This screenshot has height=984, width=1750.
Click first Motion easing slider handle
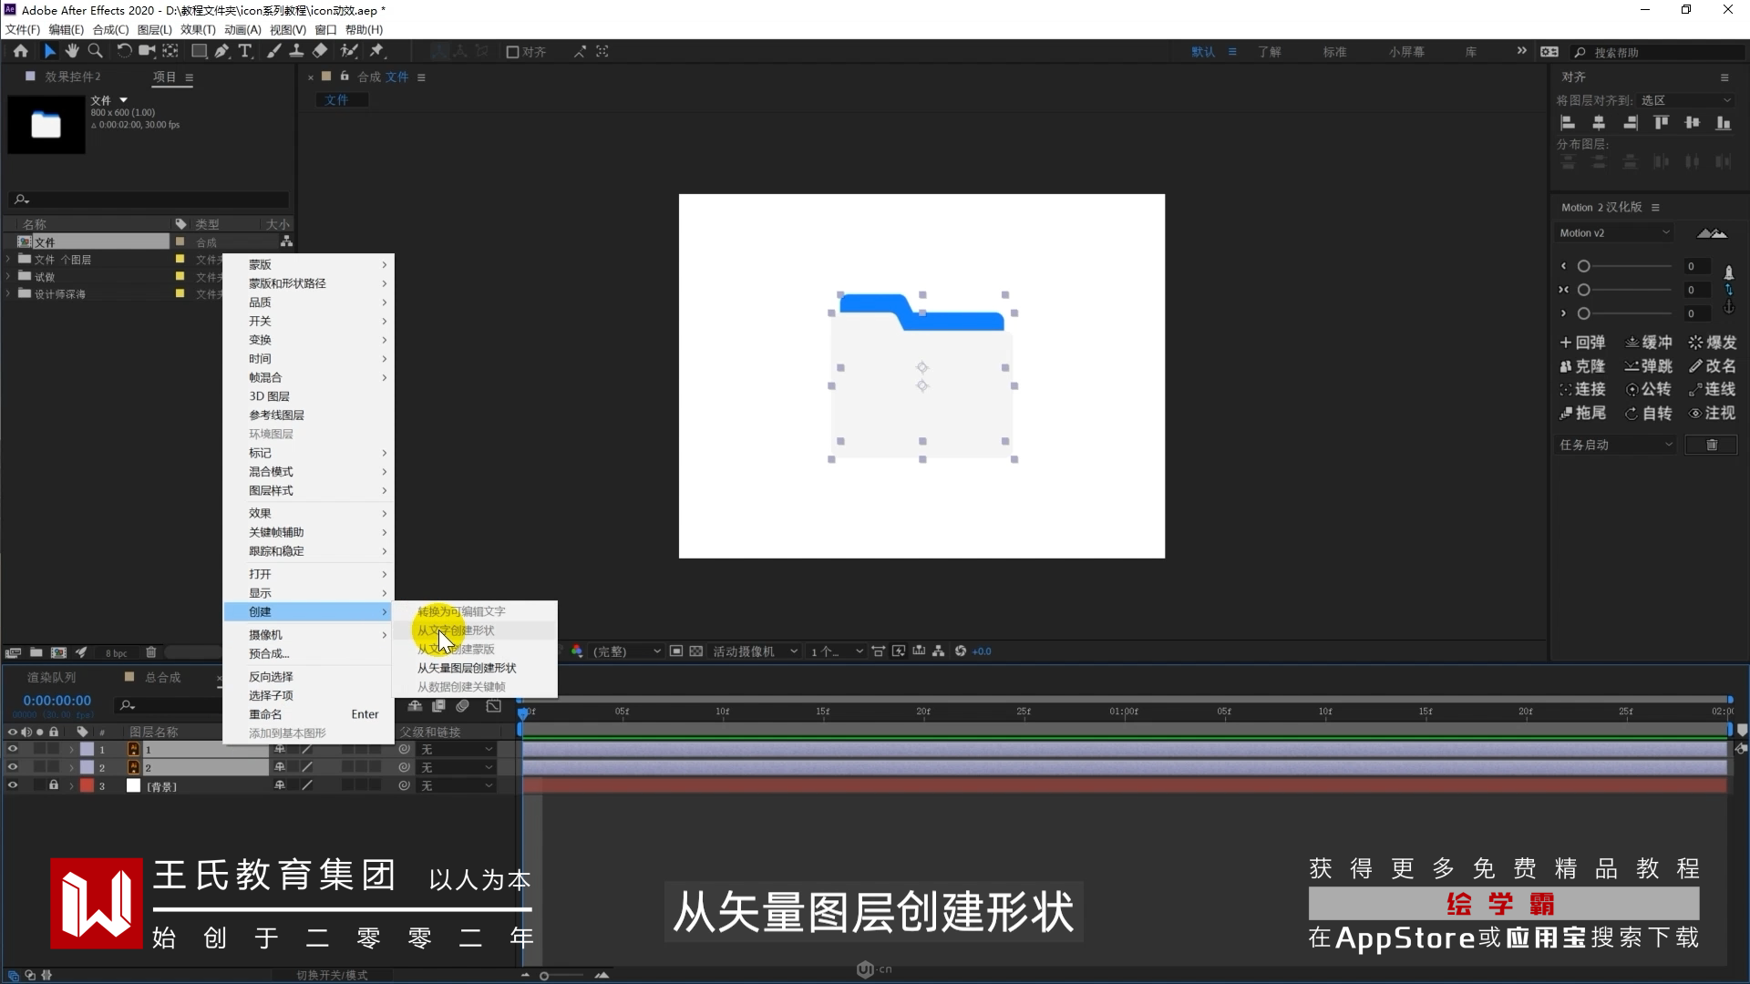click(x=1584, y=266)
